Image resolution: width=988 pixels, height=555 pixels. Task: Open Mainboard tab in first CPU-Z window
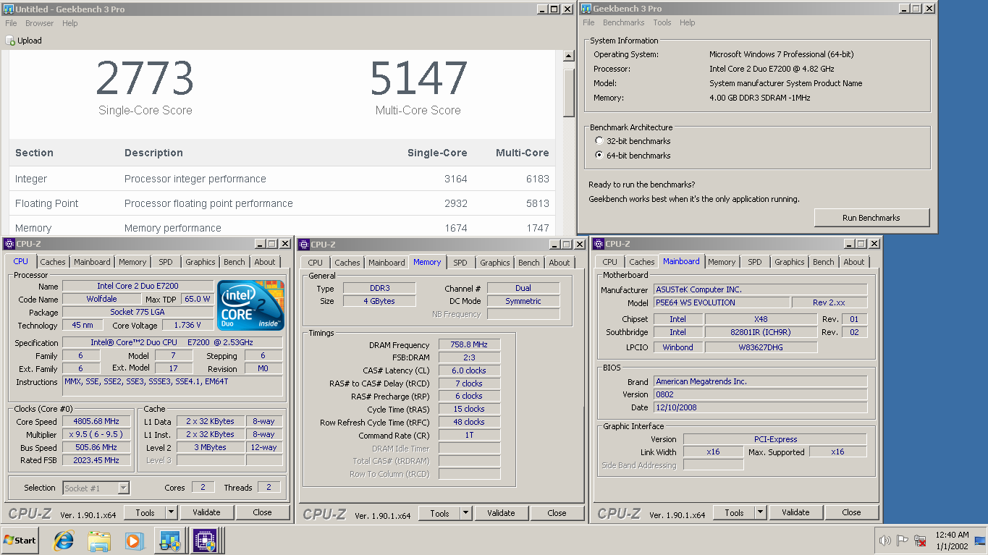92,262
